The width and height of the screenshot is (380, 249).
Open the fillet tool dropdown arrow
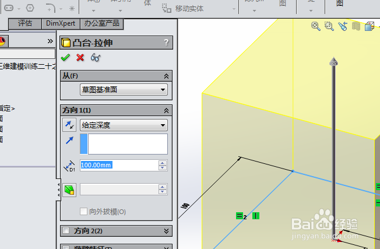click(61, 9)
